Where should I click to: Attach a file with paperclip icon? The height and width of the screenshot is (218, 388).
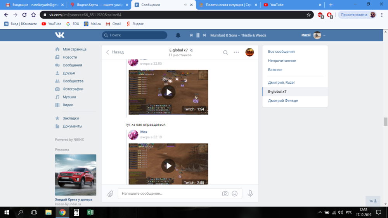110,194
